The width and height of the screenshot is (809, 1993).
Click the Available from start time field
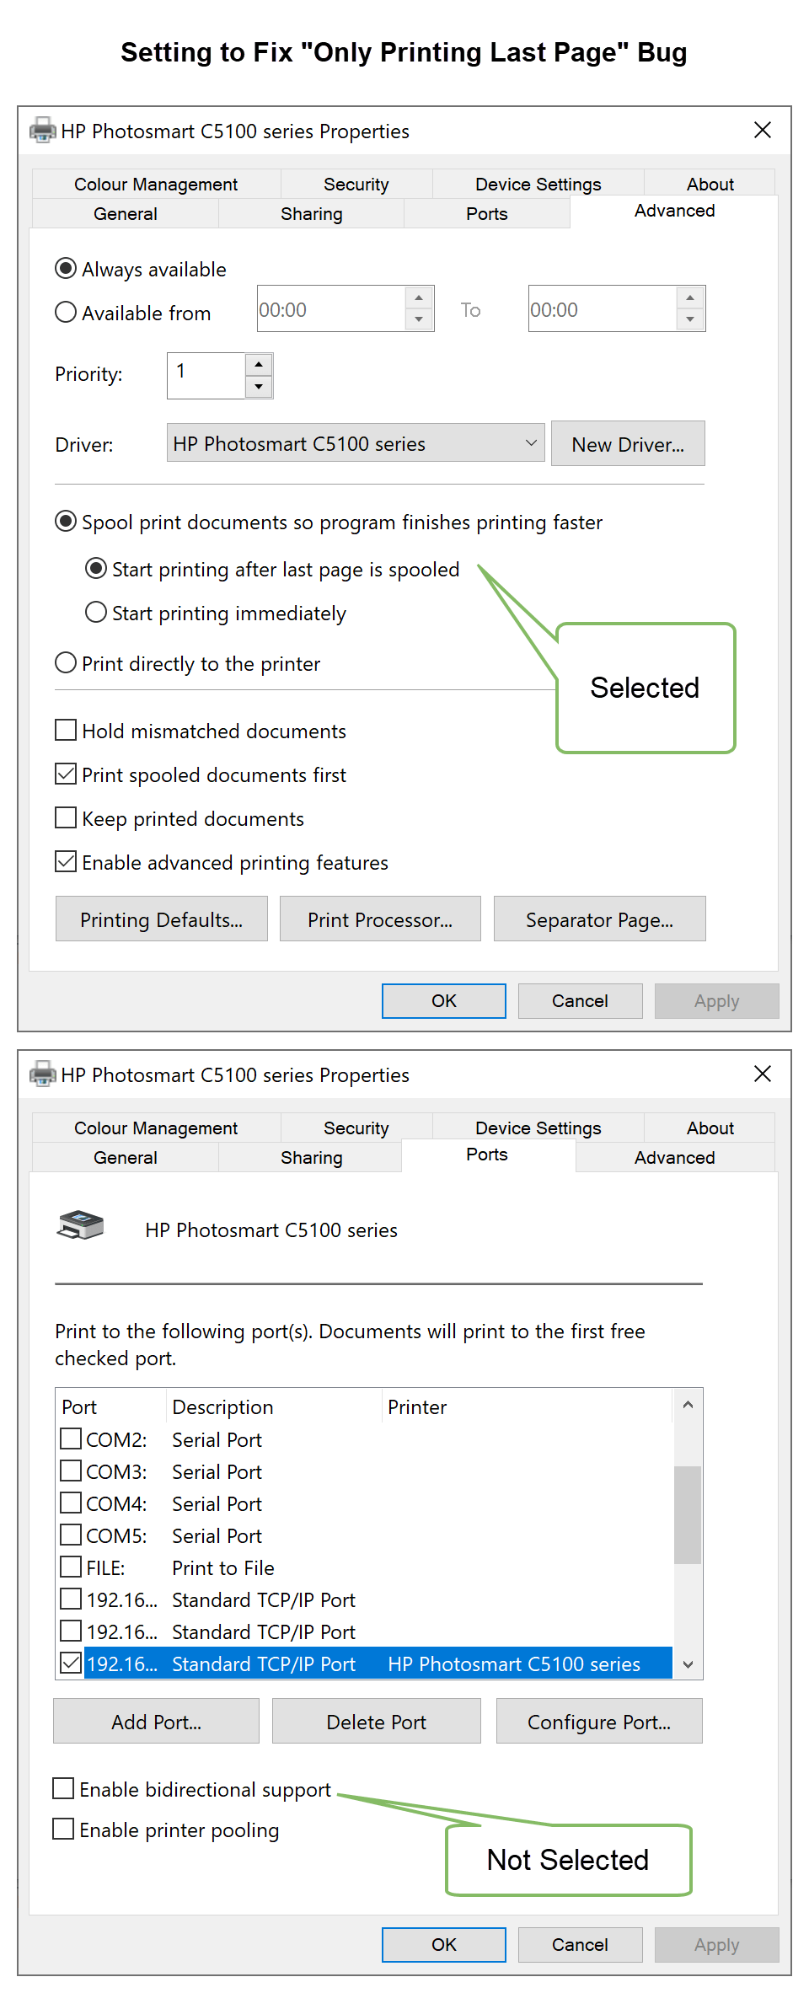tap(331, 309)
